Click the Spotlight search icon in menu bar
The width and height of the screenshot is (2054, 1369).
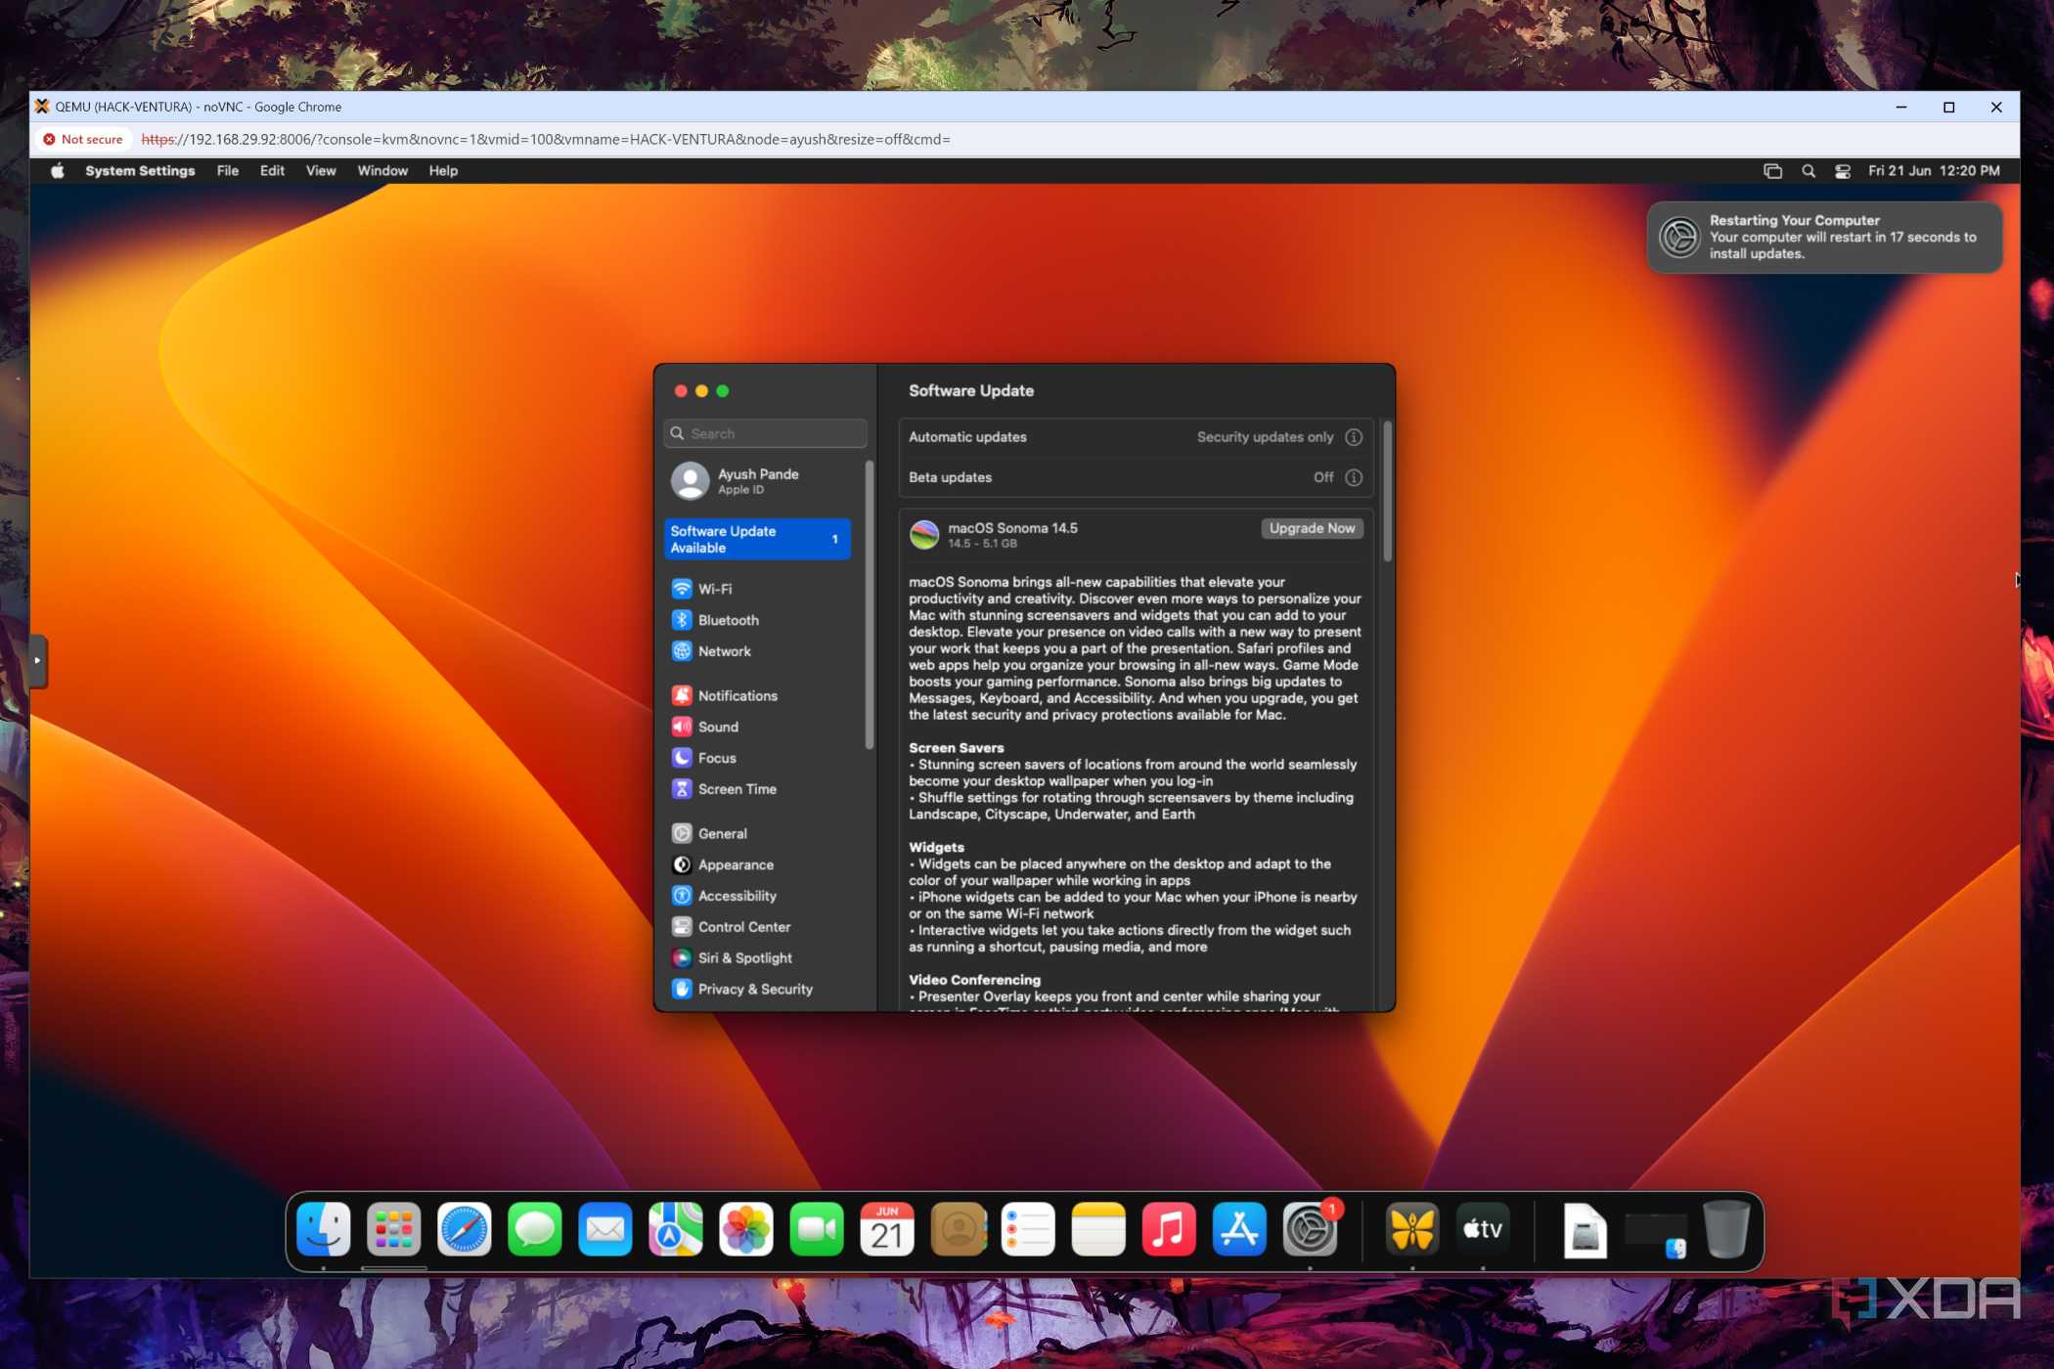tap(1808, 171)
